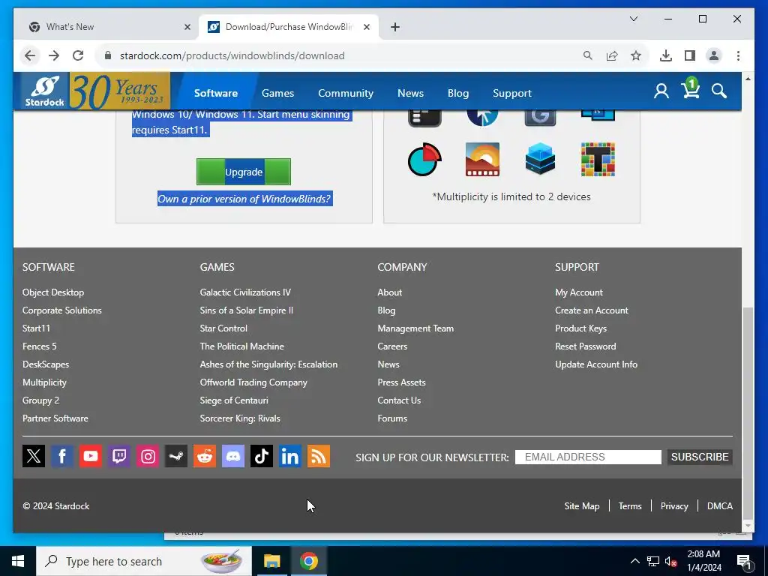Open Chrome three-dot menu
Viewport: 768px width, 576px height.
pos(738,55)
